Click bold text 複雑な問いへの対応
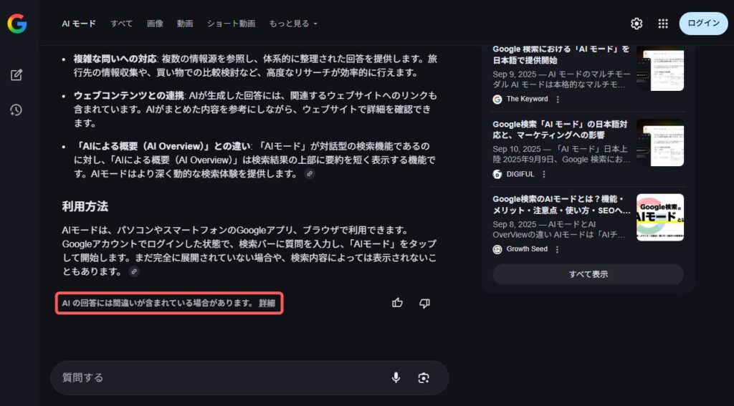 [115, 59]
